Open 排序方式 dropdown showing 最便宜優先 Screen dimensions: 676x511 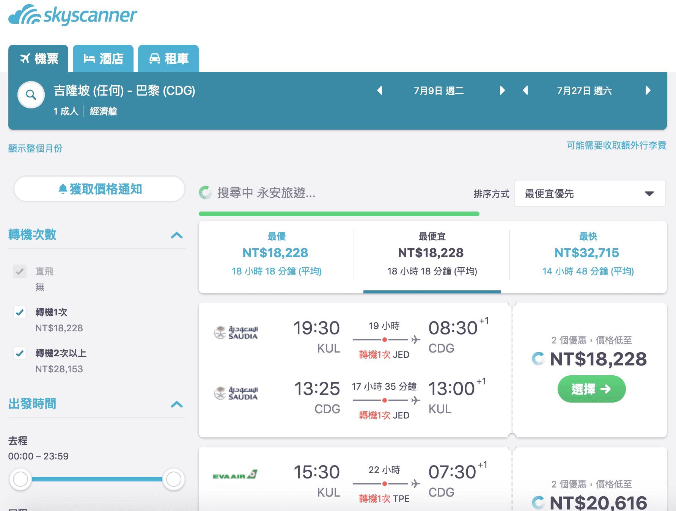[590, 194]
